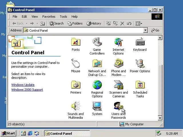Open the Keyboard settings icon
This screenshot has width=183, height=137.
pyautogui.click(x=140, y=42)
